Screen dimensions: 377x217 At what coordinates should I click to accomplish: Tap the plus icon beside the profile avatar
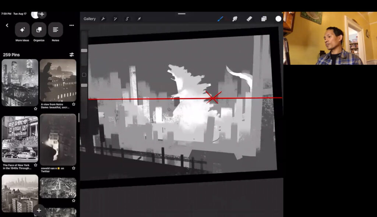coord(42,14)
